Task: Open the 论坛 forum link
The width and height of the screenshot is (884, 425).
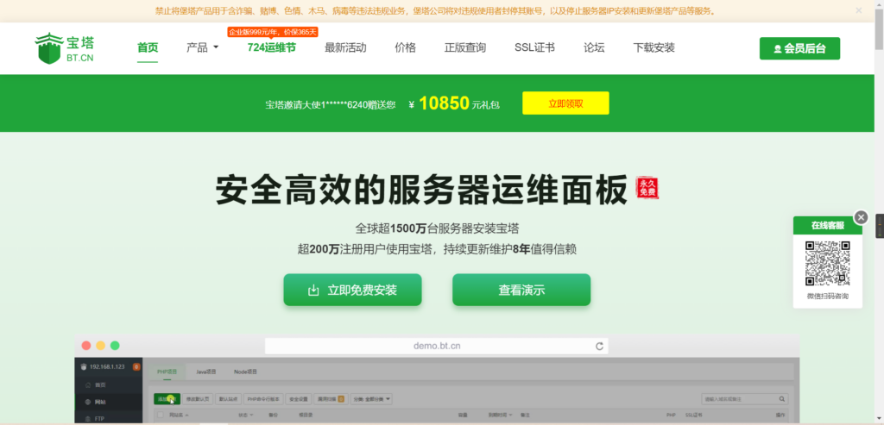Action: (594, 47)
